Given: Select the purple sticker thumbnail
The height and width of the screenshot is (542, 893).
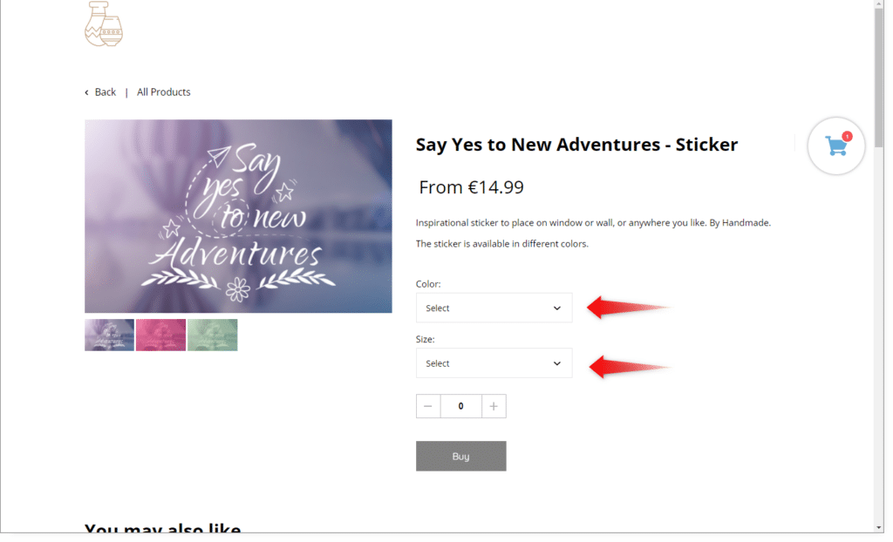Looking at the screenshot, I should click(109, 335).
